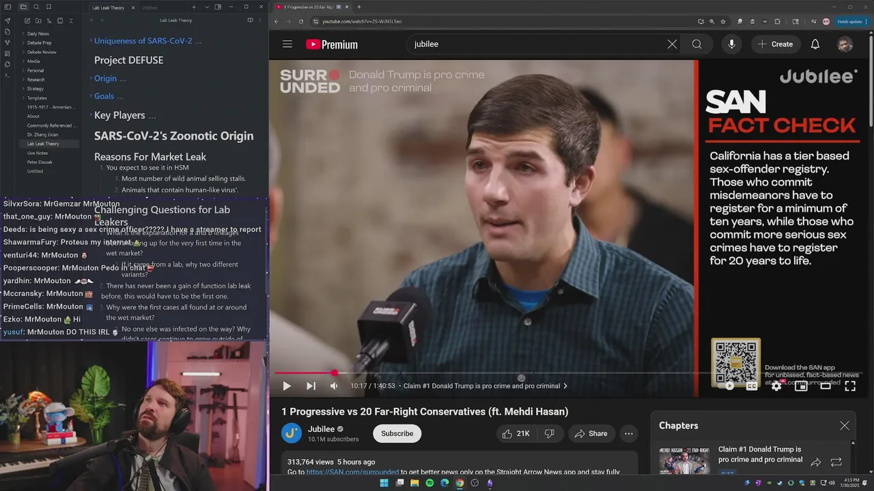Close the Chapters panel

point(845,426)
